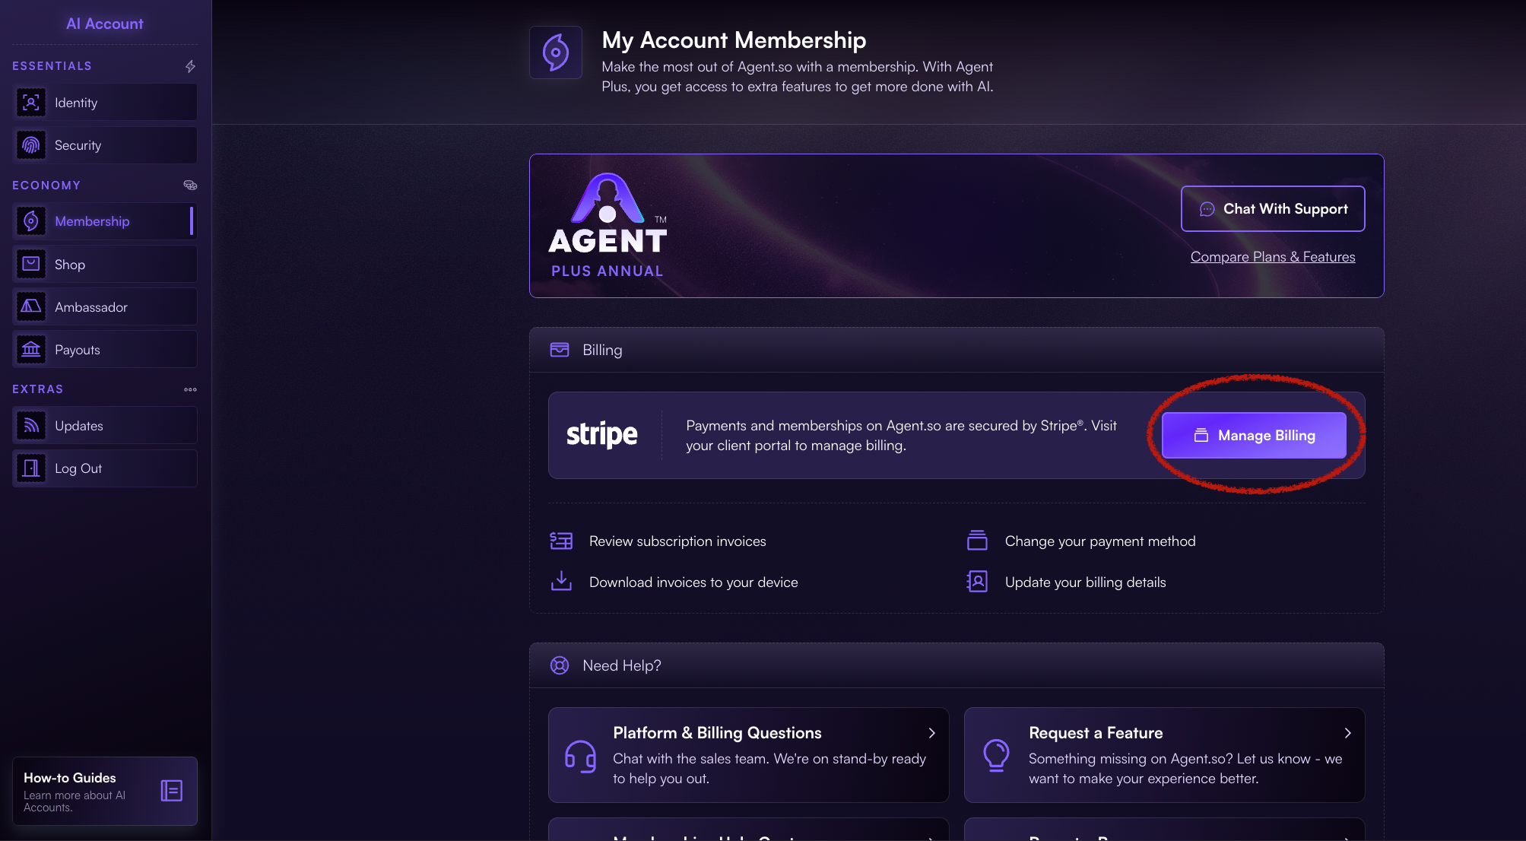This screenshot has height=841, width=1526.
Task: Click the Extras three-dots icon
Action: tap(190, 389)
